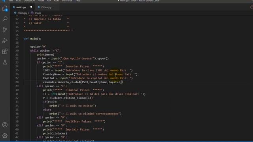Click 'El páis se eliminó correctamentep' string

(90, 114)
